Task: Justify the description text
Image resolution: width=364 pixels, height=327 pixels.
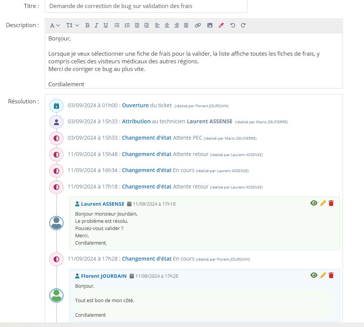Action: point(186,25)
